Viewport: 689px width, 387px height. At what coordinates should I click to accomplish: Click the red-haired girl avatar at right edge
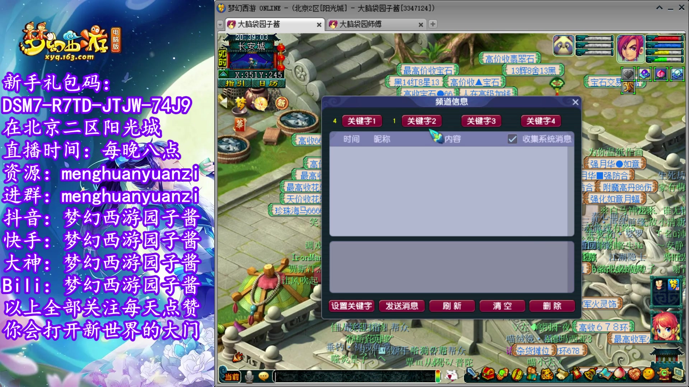click(666, 327)
